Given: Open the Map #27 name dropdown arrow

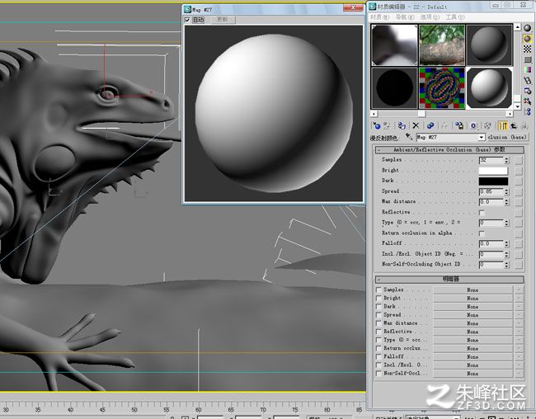Looking at the screenshot, I should pos(482,137).
